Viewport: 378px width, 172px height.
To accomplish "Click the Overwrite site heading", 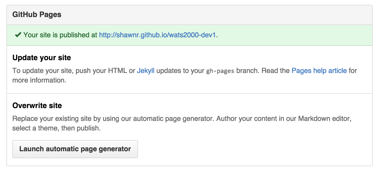I will (37, 105).
